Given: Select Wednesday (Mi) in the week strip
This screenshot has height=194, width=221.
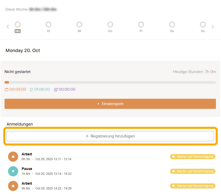Looking at the screenshot, I should (79, 25).
